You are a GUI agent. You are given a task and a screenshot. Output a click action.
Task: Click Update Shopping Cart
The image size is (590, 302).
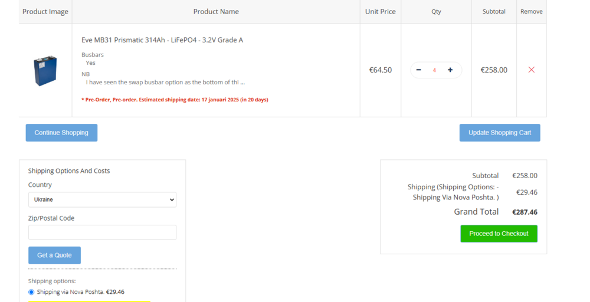[x=500, y=133]
